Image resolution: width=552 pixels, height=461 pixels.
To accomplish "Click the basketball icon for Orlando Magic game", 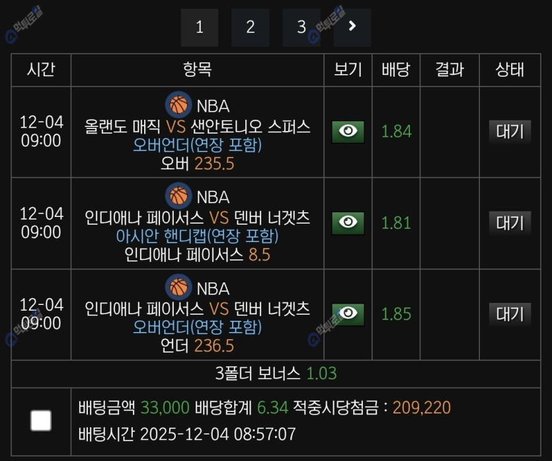I will pyautogui.click(x=178, y=105).
